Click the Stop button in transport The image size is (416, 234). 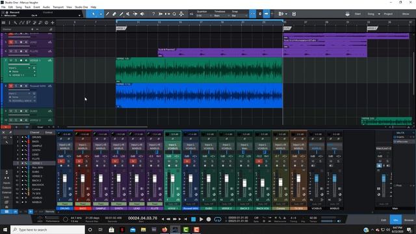click(x=194, y=219)
